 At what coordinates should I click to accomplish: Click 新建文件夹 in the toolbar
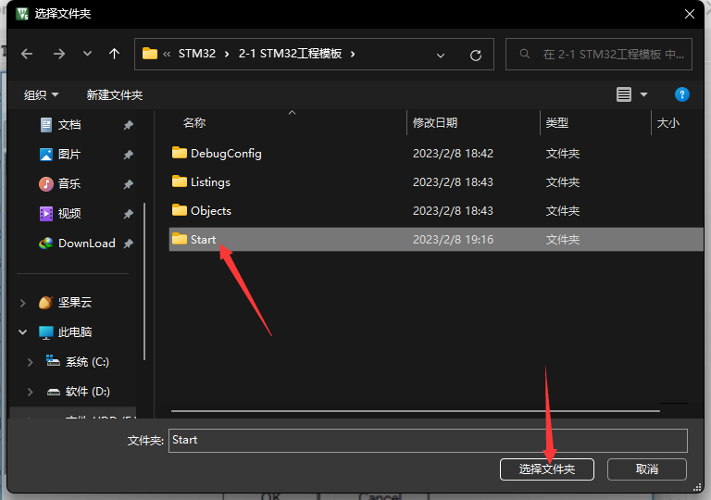(x=115, y=94)
